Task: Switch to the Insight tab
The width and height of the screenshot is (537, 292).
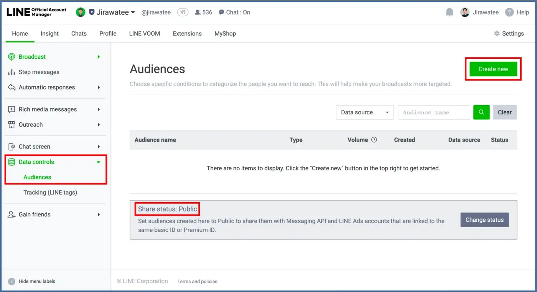Action: pos(50,33)
